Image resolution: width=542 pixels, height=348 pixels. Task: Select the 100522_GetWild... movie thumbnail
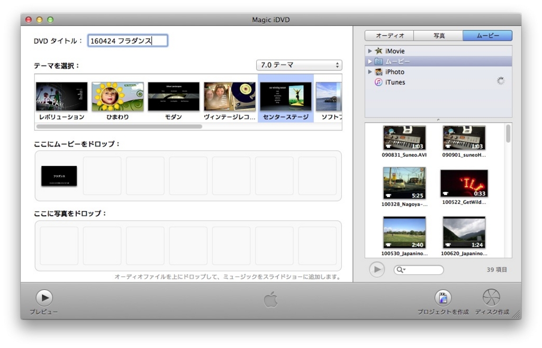coord(464,184)
